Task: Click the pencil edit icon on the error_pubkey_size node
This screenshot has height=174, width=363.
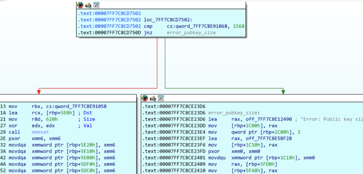Action: coord(152,98)
